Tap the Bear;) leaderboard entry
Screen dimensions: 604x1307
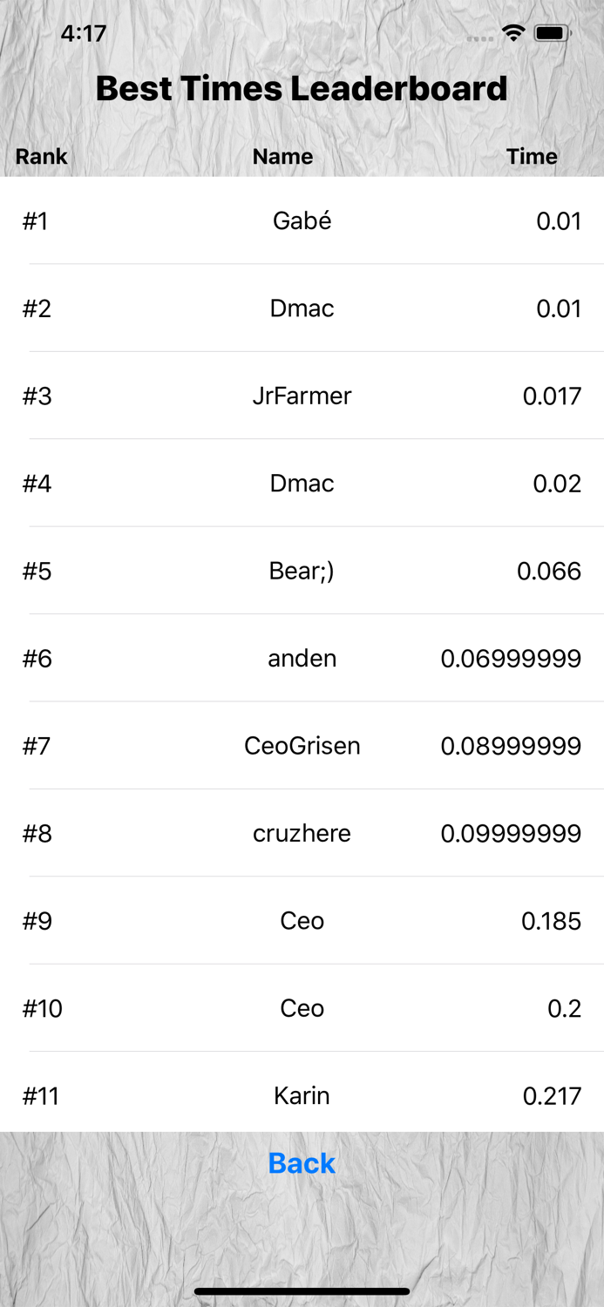coord(302,571)
